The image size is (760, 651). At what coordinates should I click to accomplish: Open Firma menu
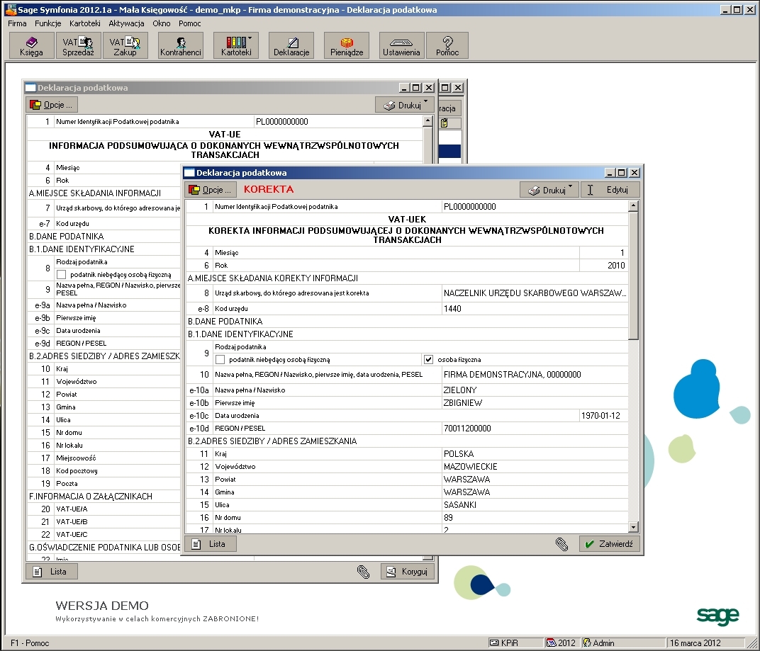pyautogui.click(x=18, y=23)
